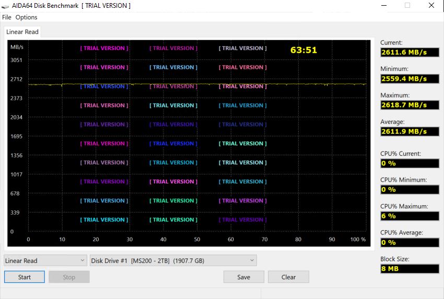Click the 100 % label on graph axis

358,240
